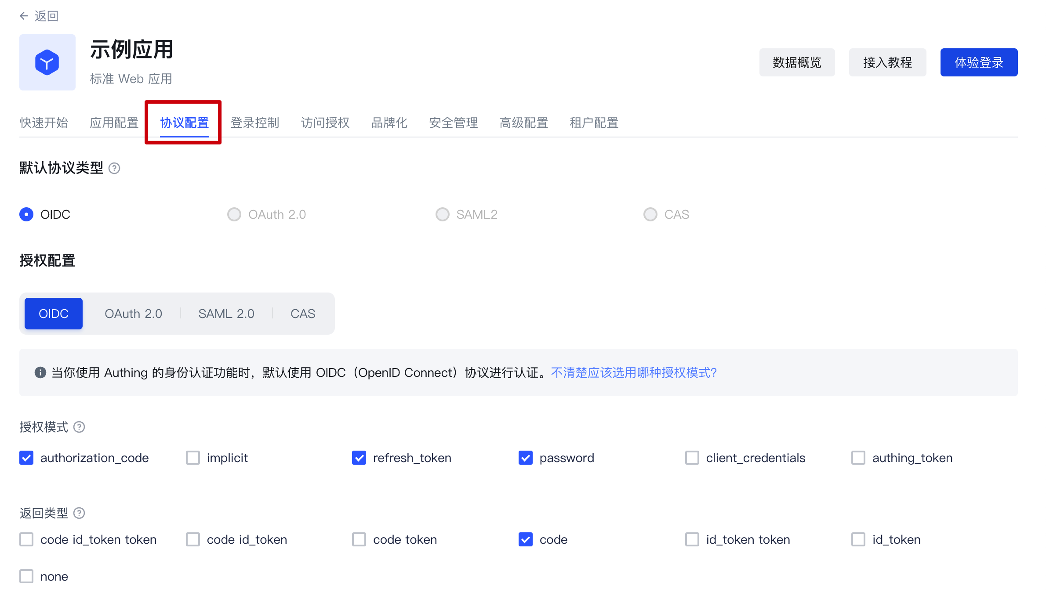
Task: Check the none return type
Action: click(x=26, y=576)
